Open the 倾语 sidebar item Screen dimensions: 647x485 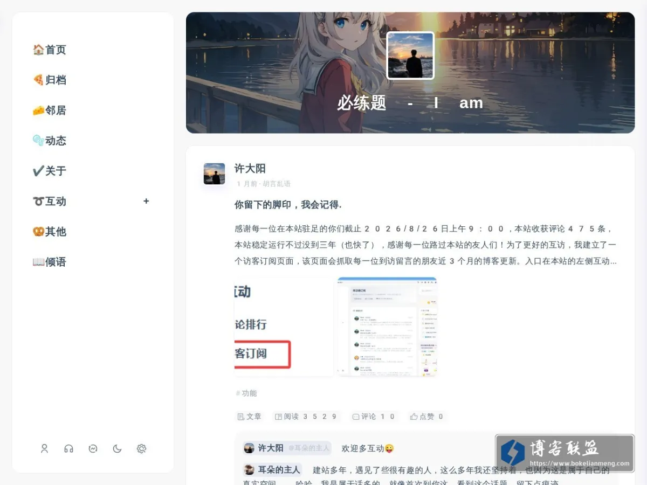(x=50, y=262)
